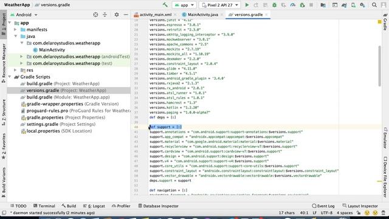
Task: Select build.gradle (Module: WeatherApp.app)
Action: 65,97
